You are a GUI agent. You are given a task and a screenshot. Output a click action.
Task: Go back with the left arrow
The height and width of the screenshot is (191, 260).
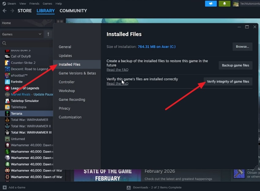click(x=5, y=11)
